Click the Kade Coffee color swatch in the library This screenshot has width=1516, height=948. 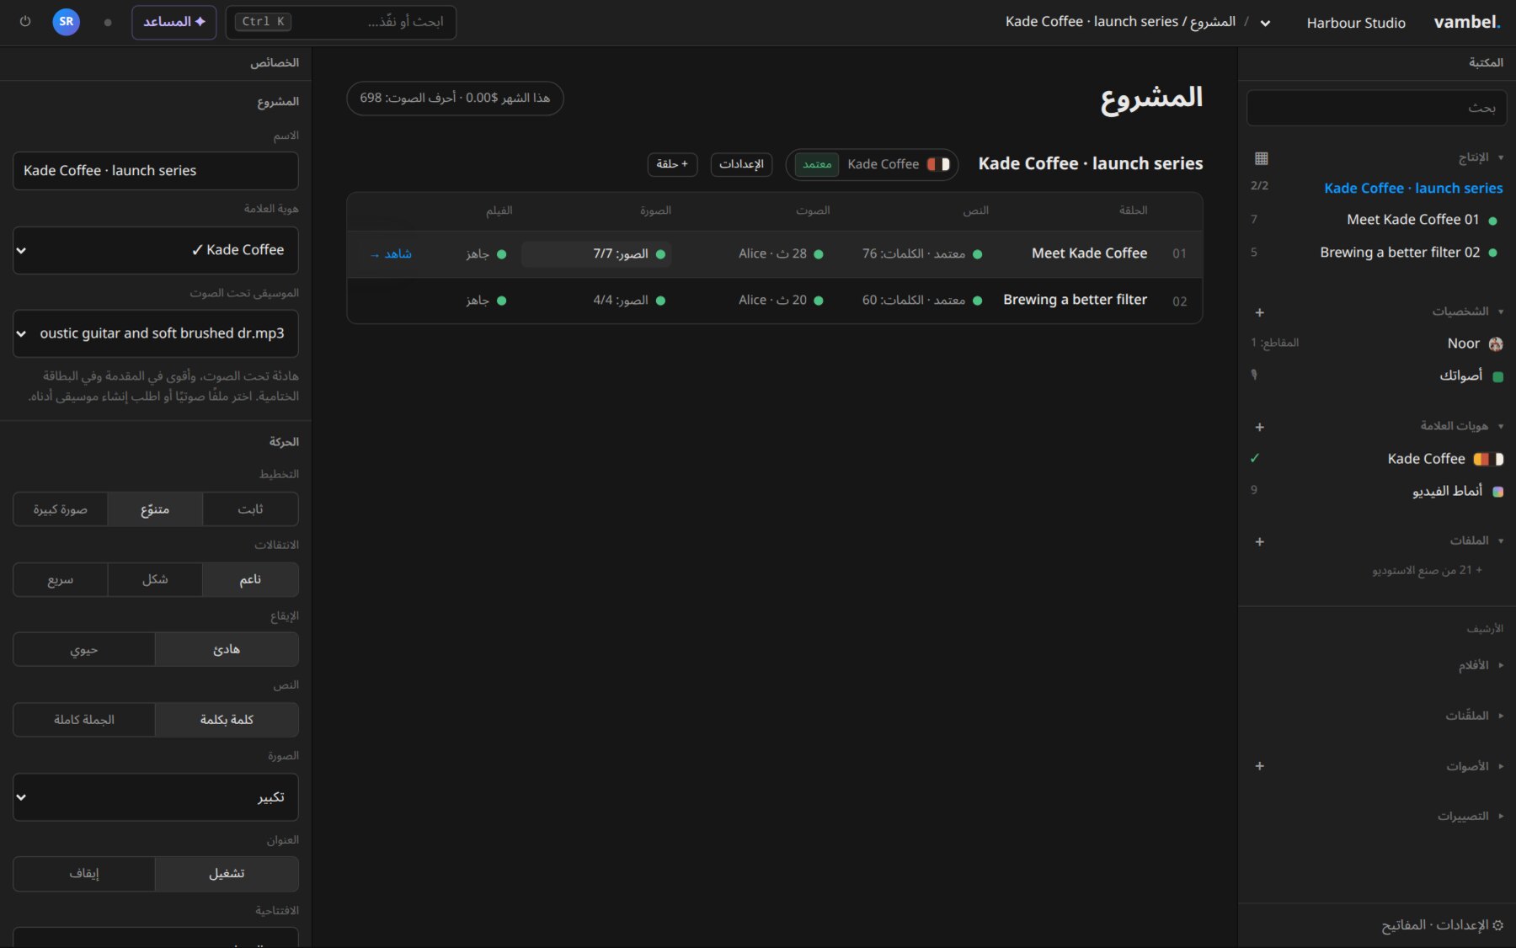[1488, 459]
